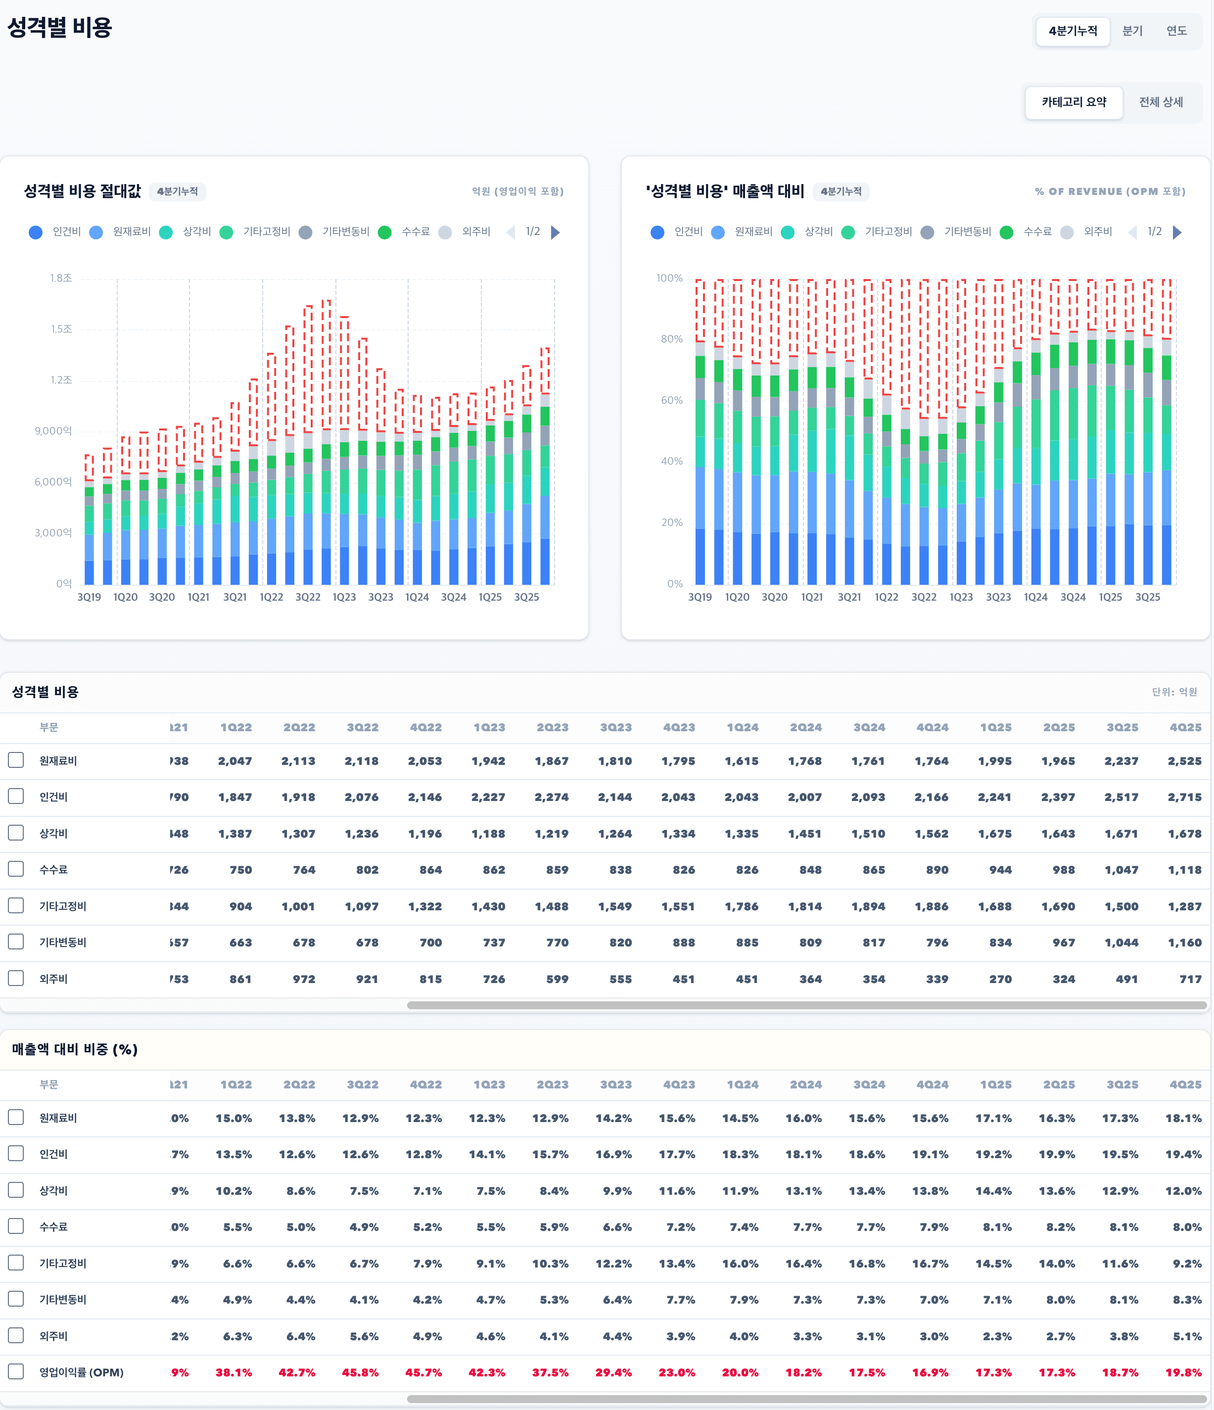Click 수수료 green legend dot in left chart

coord(384,233)
